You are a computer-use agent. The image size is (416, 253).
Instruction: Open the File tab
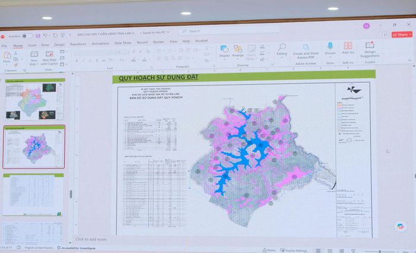[5, 46]
